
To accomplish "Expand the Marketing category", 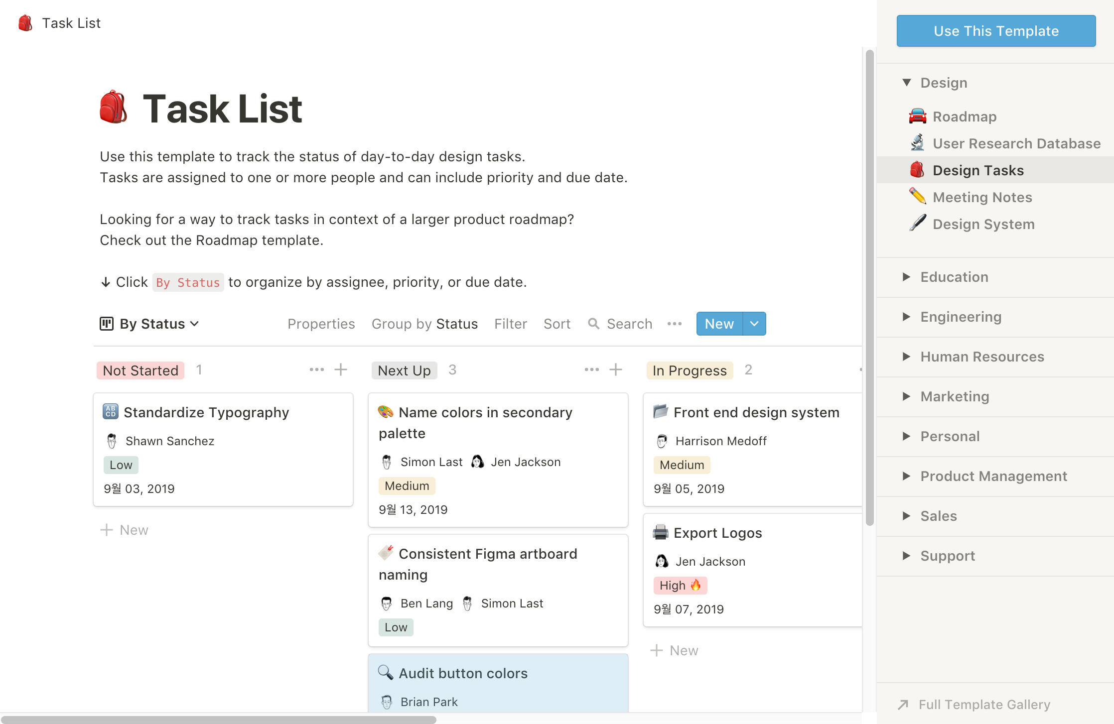I will 955,396.
